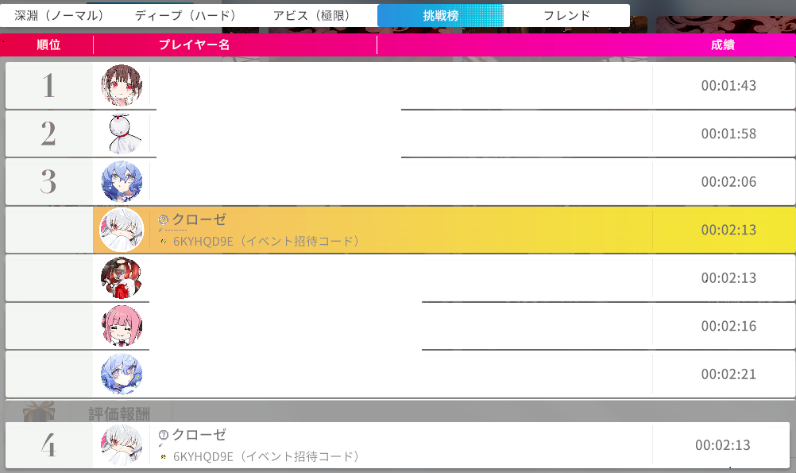Image resolution: width=796 pixels, height=473 pixels.
Task: Open the 評価報酬 rewards button
Action: (118, 413)
